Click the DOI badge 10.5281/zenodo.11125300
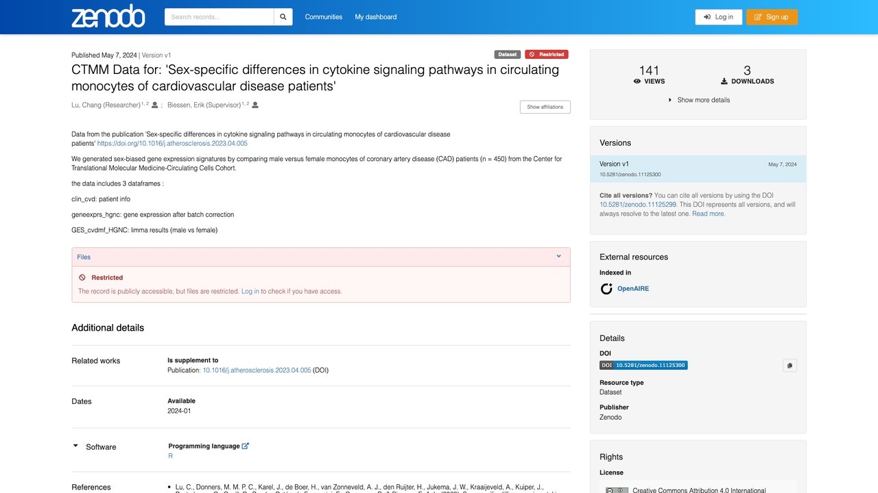 (x=643, y=366)
